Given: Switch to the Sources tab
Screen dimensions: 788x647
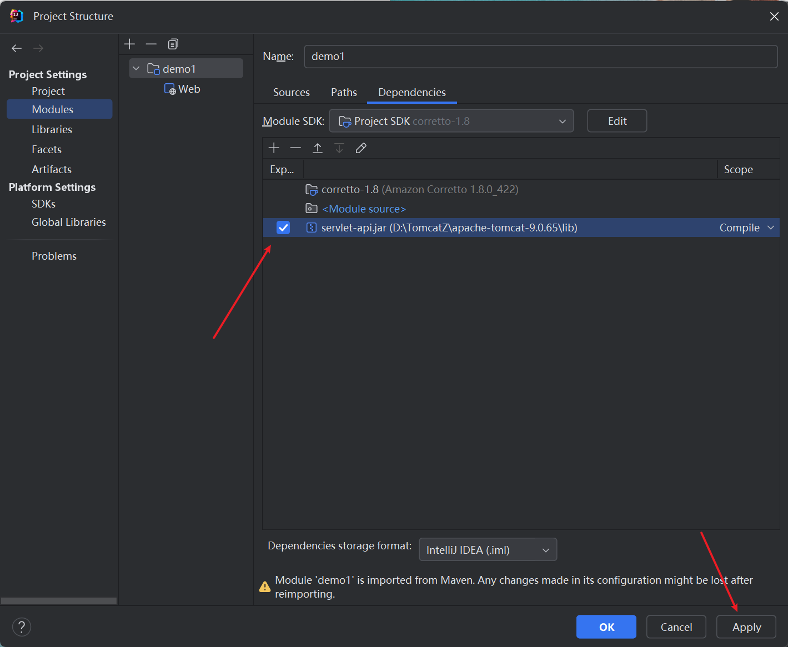Looking at the screenshot, I should tap(292, 92).
